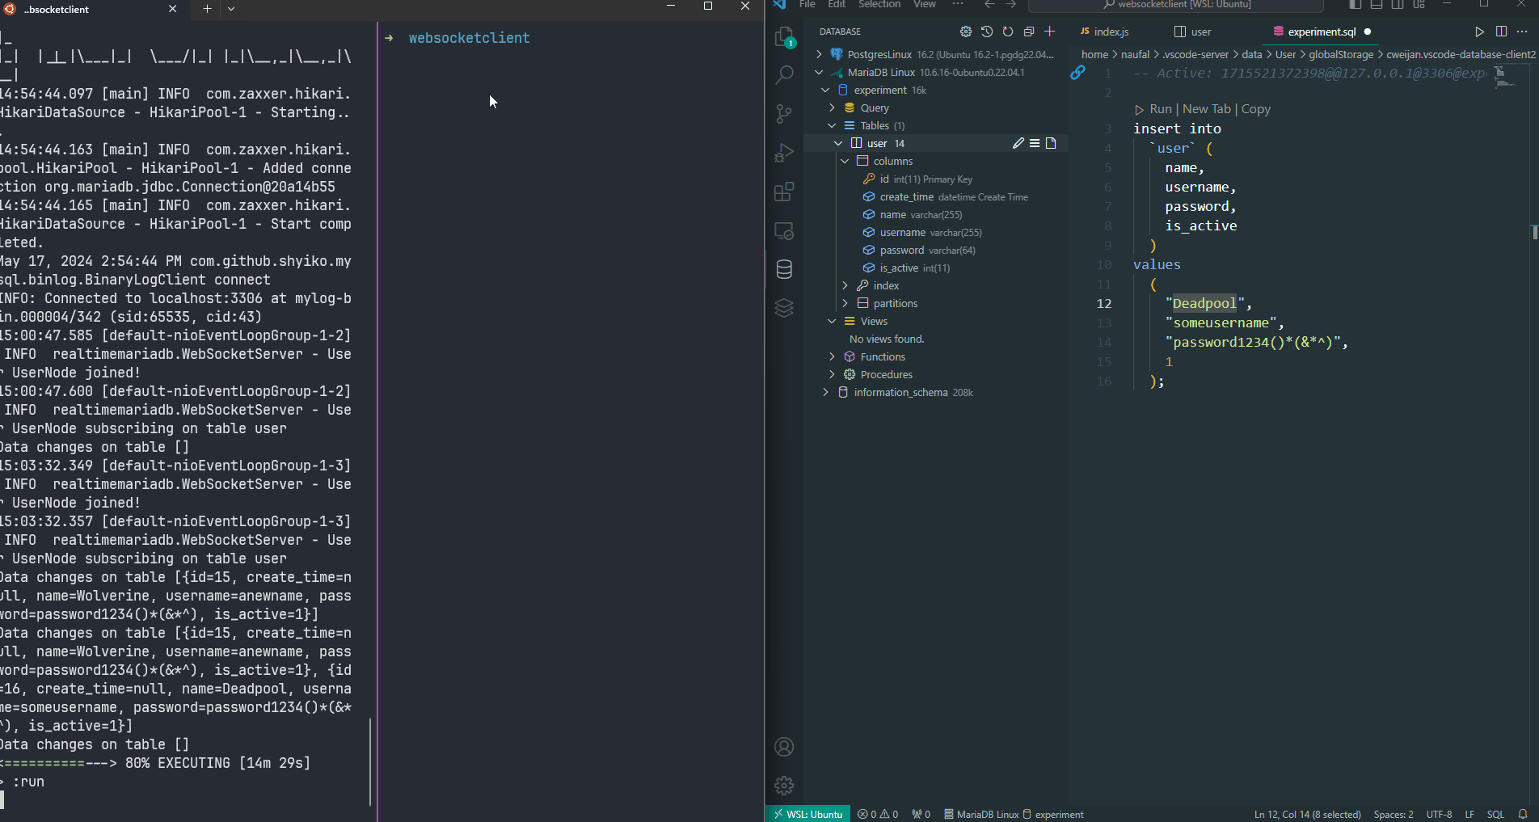Click WSL: Ubuntu remote indicator

807,814
